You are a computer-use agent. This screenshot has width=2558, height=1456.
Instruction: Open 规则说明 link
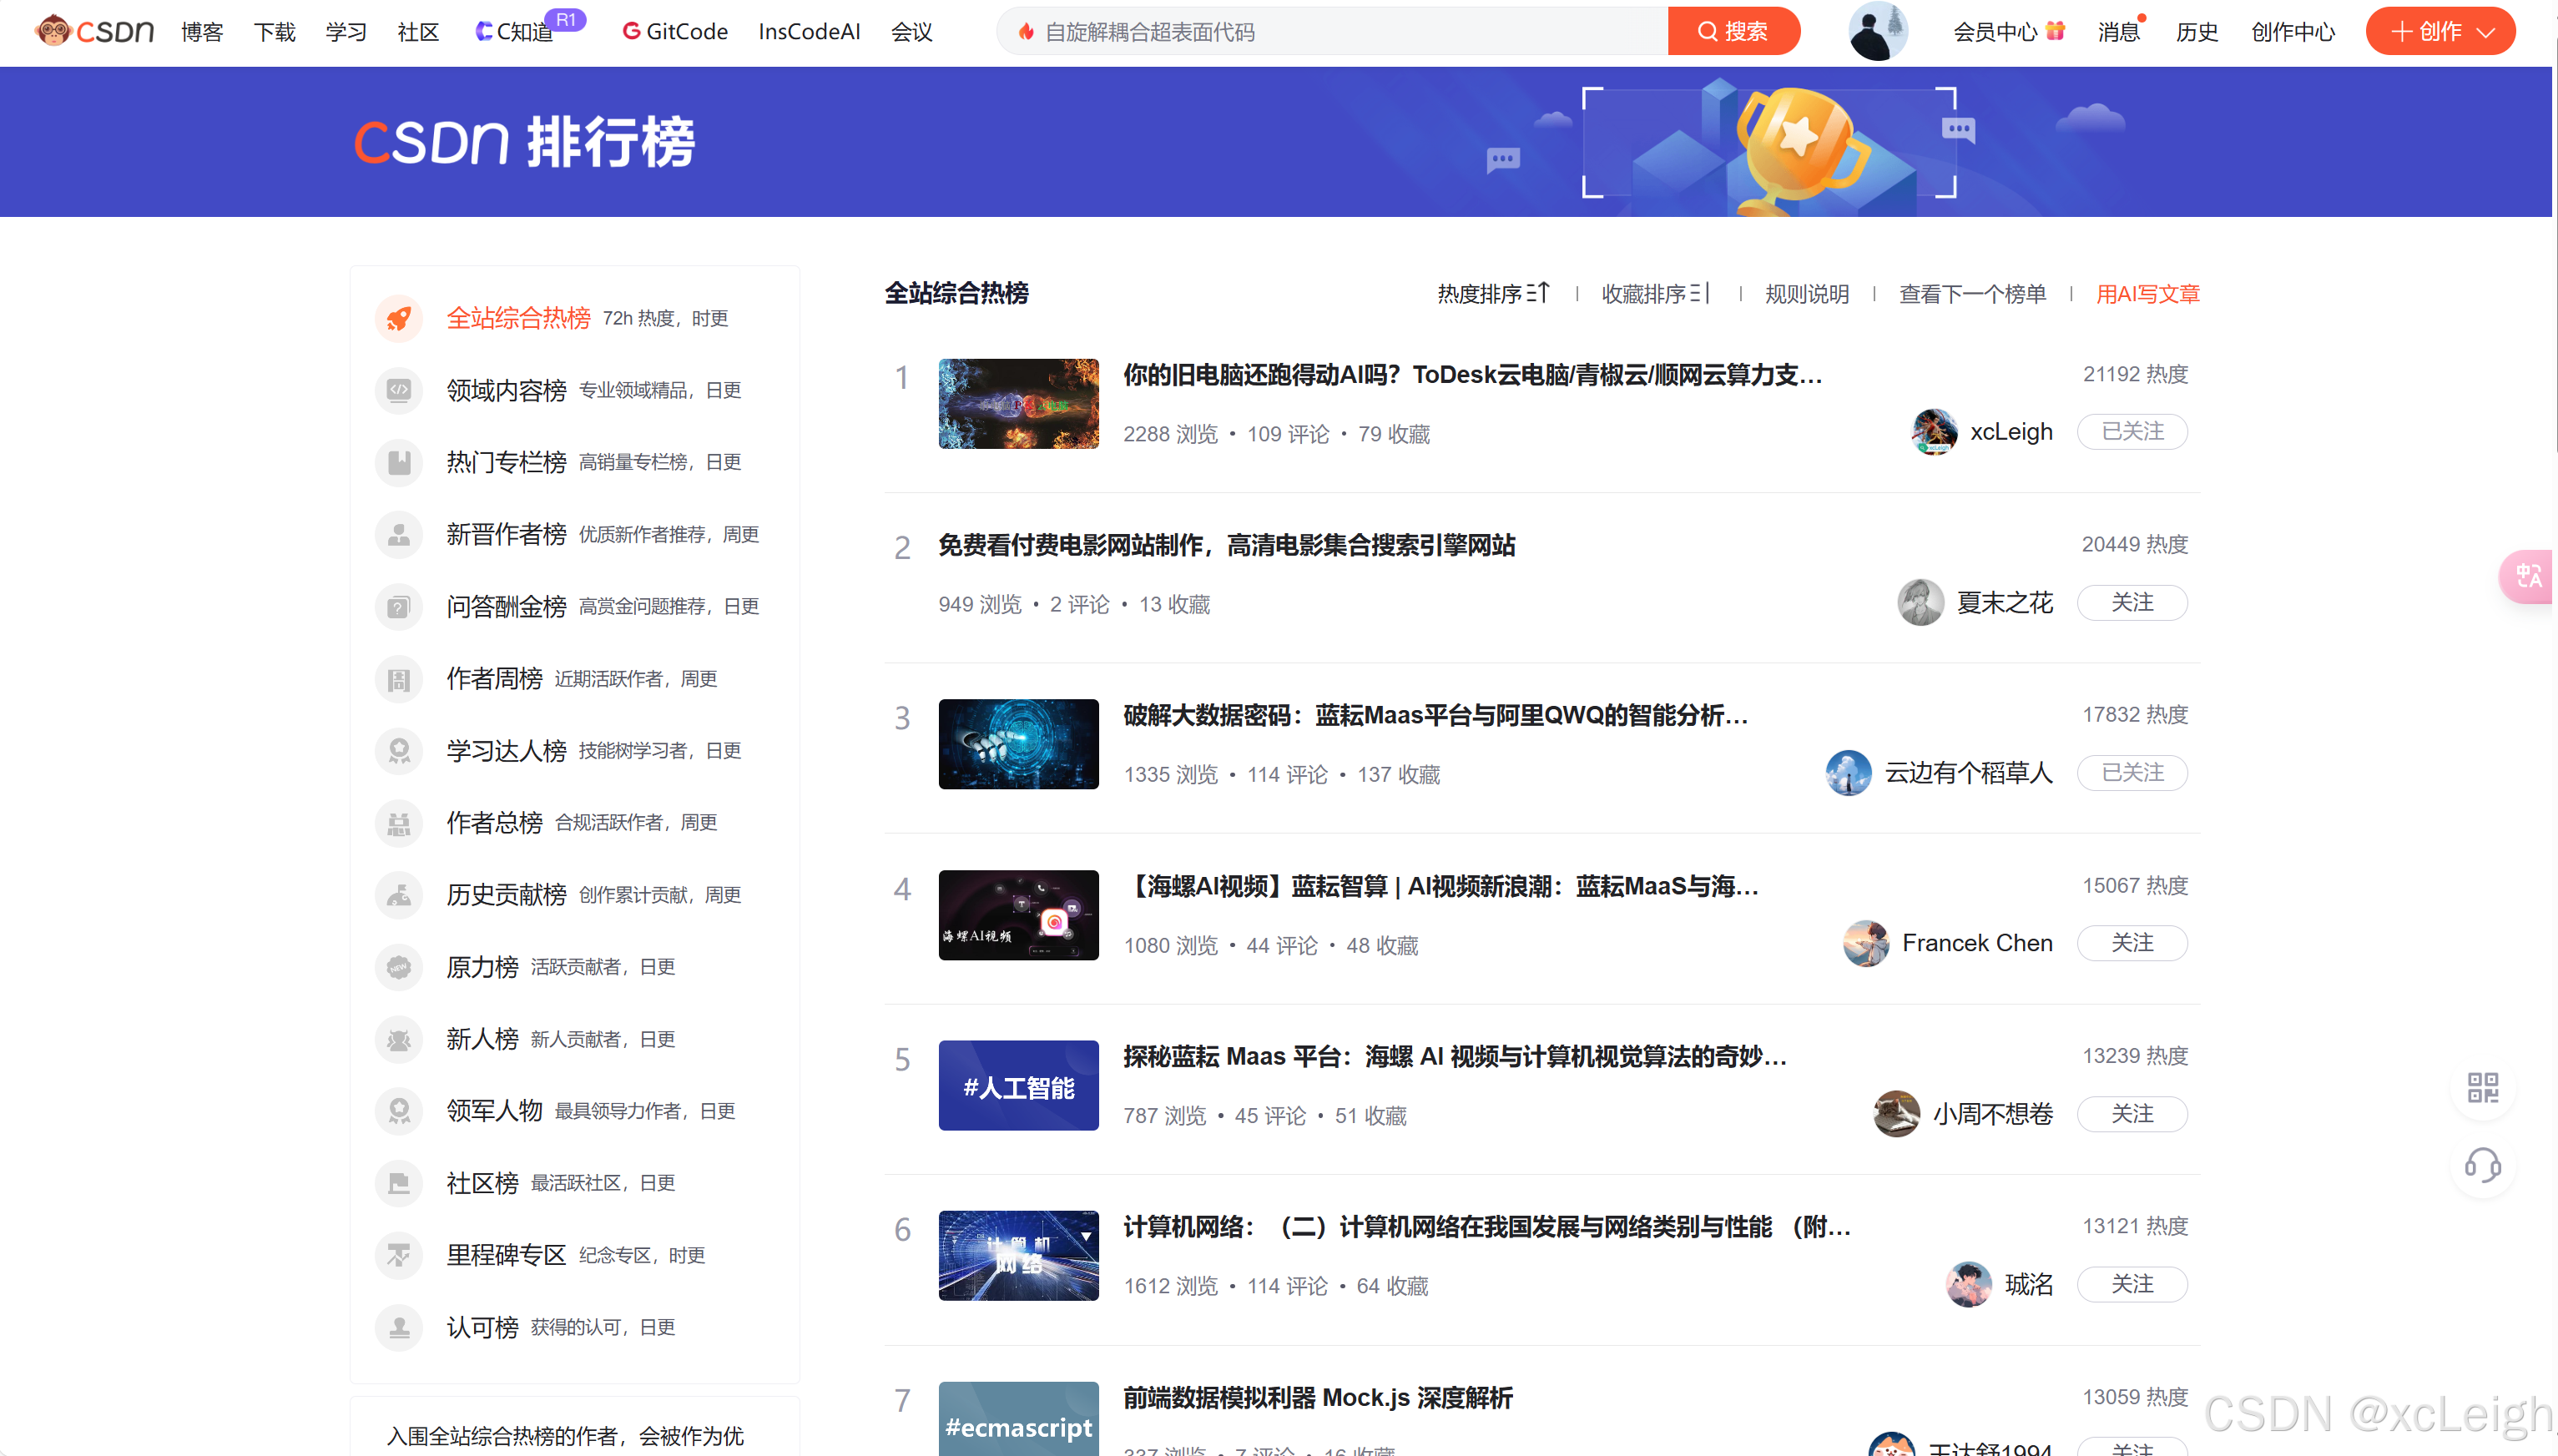(x=1806, y=294)
